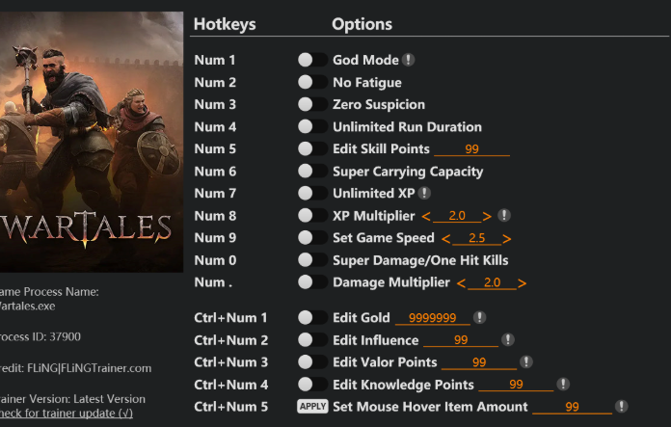671x427 pixels.
Task: Toggle Super Damage/One Hit Kills on
Action: 312,260
